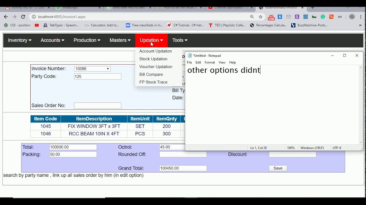The height and width of the screenshot is (205, 366).
Task: Expand the Production menu
Action: tap(87, 40)
